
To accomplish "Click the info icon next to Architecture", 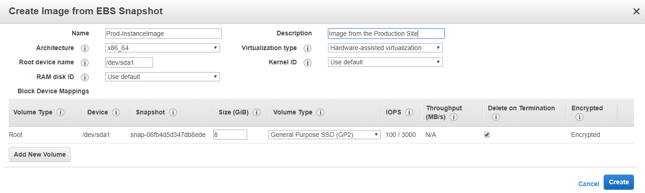I will (85, 48).
